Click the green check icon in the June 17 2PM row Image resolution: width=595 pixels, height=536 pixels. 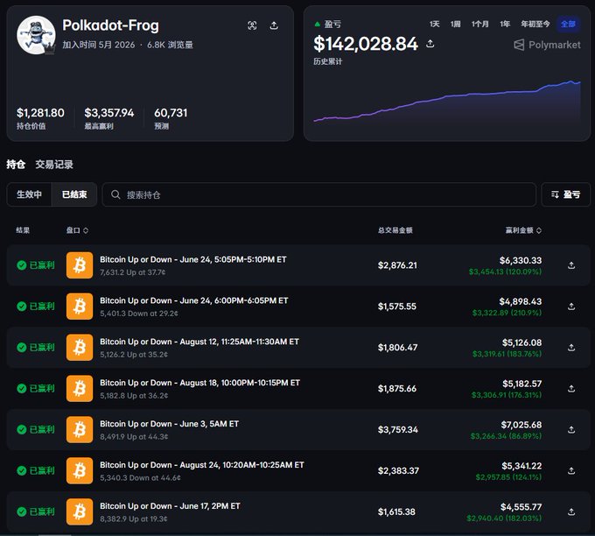(22, 511)
